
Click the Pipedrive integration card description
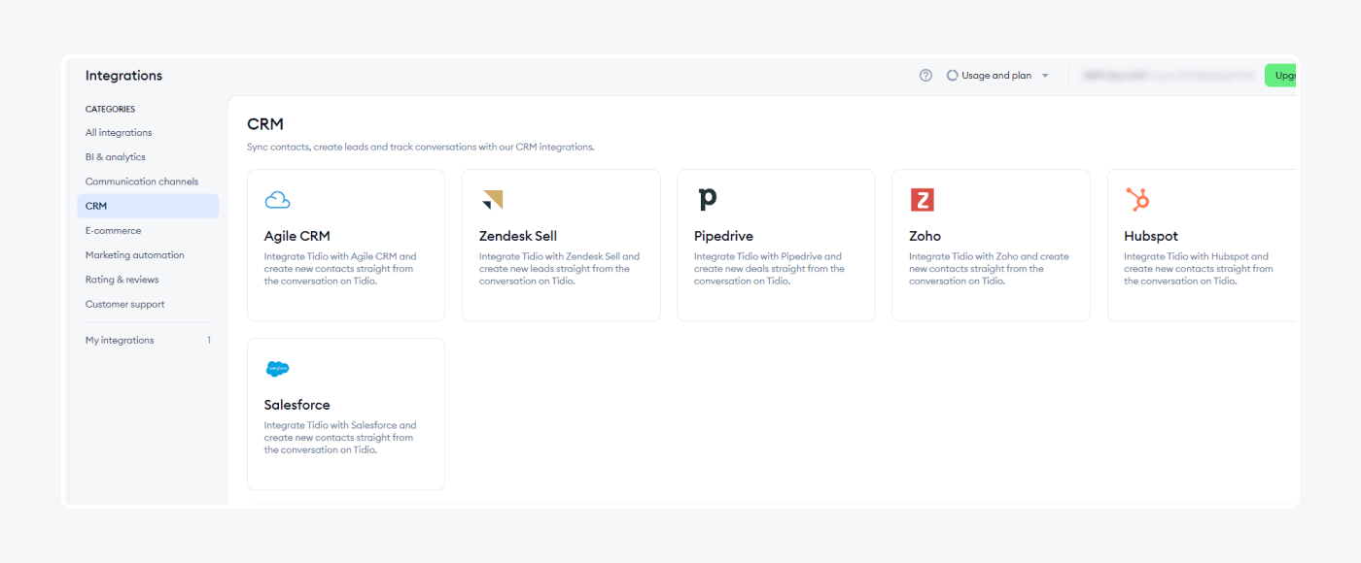point(768,269)
